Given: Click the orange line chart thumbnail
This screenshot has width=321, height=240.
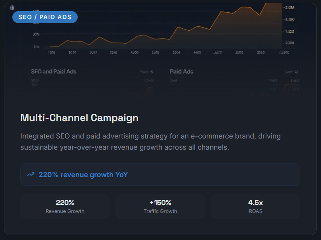Looking at the screenshot, I should click(x=167, y=28).
